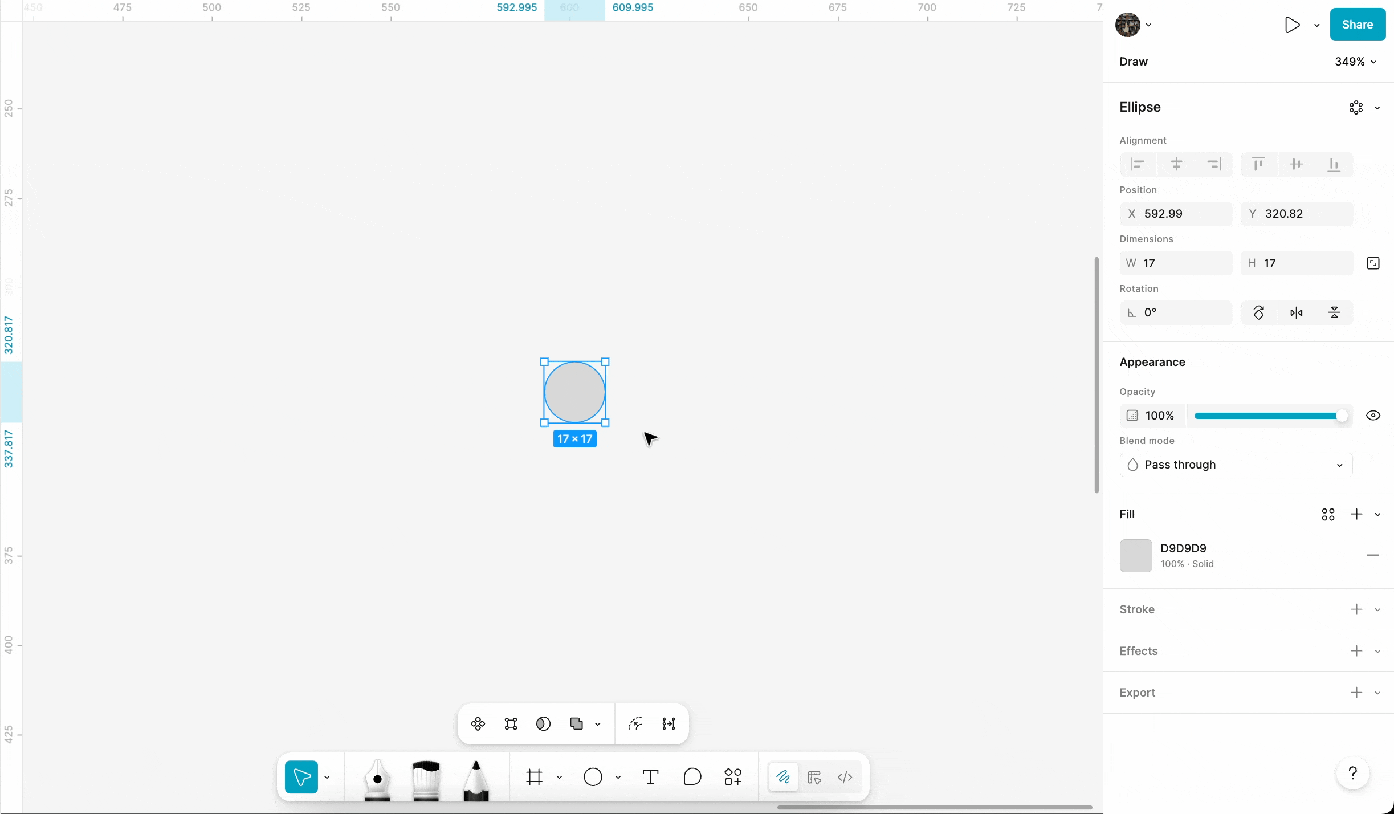Select the Pen tool
The width and height of the screenshot is (1394, 814).
(x=377, y=778)
